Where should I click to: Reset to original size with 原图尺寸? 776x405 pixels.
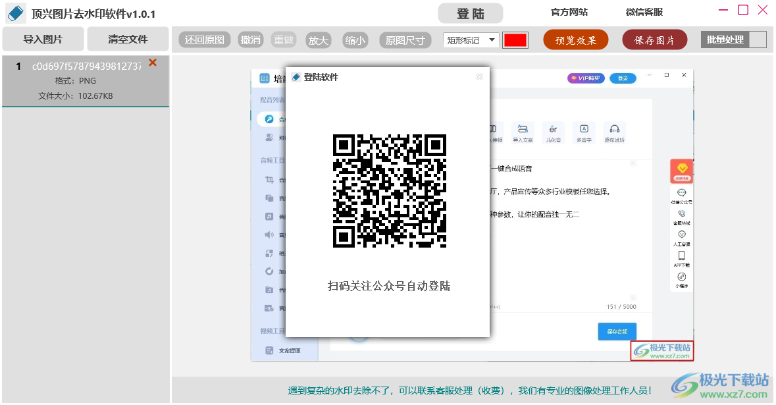[405, 40]
